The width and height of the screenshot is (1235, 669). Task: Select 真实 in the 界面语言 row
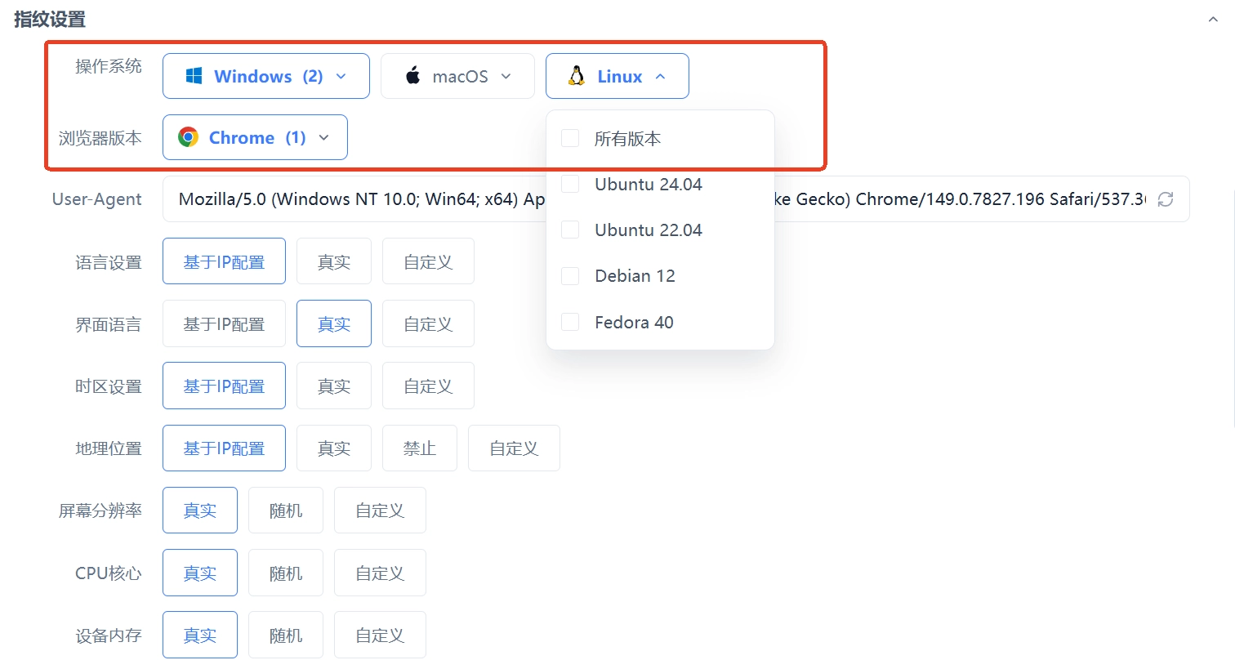(334, 323)
